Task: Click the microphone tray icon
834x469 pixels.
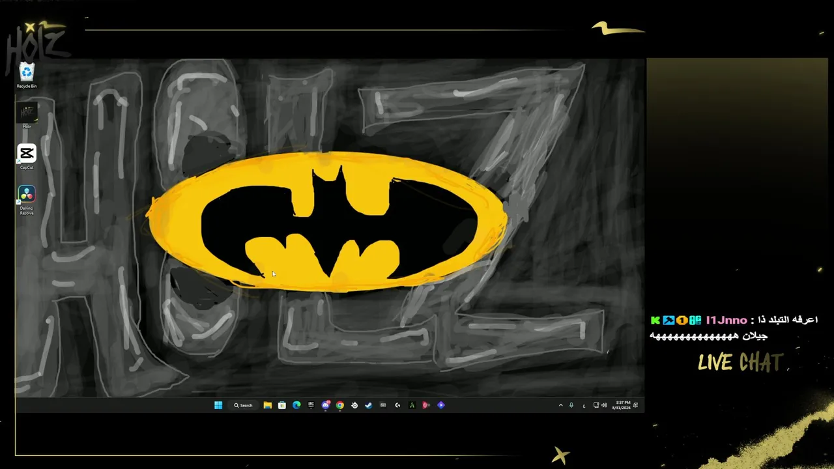Action: tap(571, 405)
